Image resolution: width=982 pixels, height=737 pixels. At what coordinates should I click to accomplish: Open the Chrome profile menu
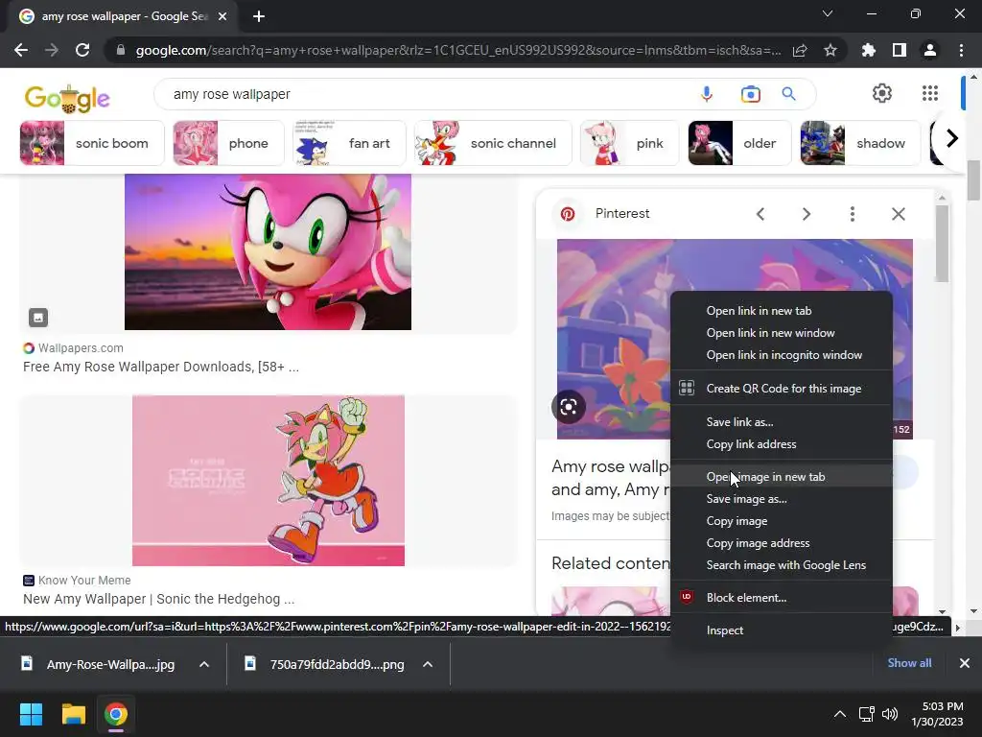[930, 50]
